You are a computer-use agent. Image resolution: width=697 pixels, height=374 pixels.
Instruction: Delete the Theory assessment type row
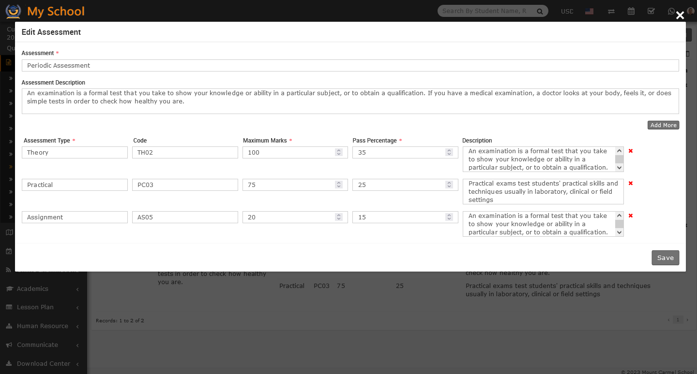631,151
